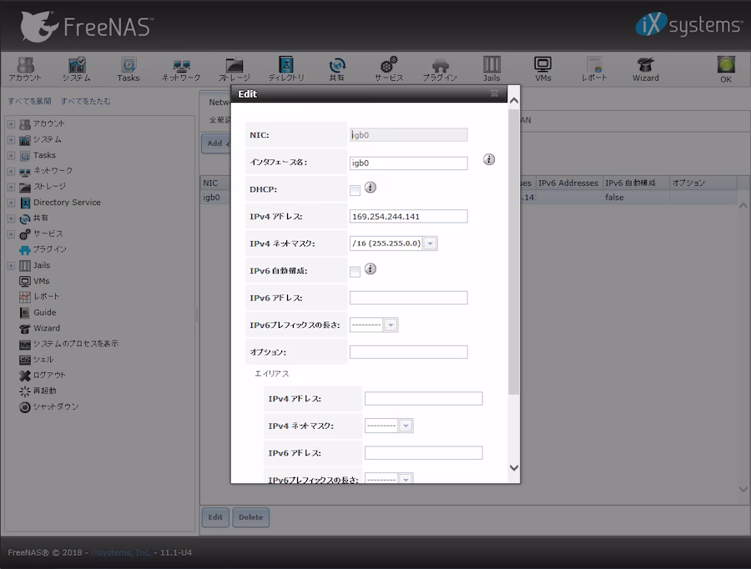
Task: Open the Tasks toolbar icon
Action: click(x=129, y=69)
